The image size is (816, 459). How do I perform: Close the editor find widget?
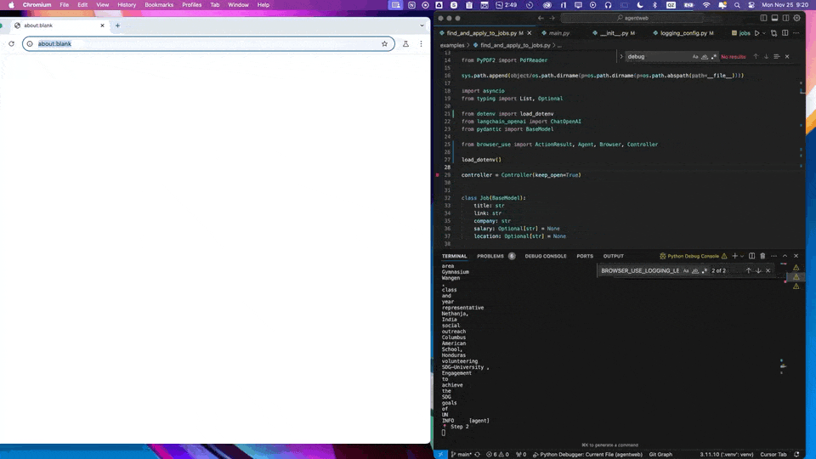tap(787, 56)
